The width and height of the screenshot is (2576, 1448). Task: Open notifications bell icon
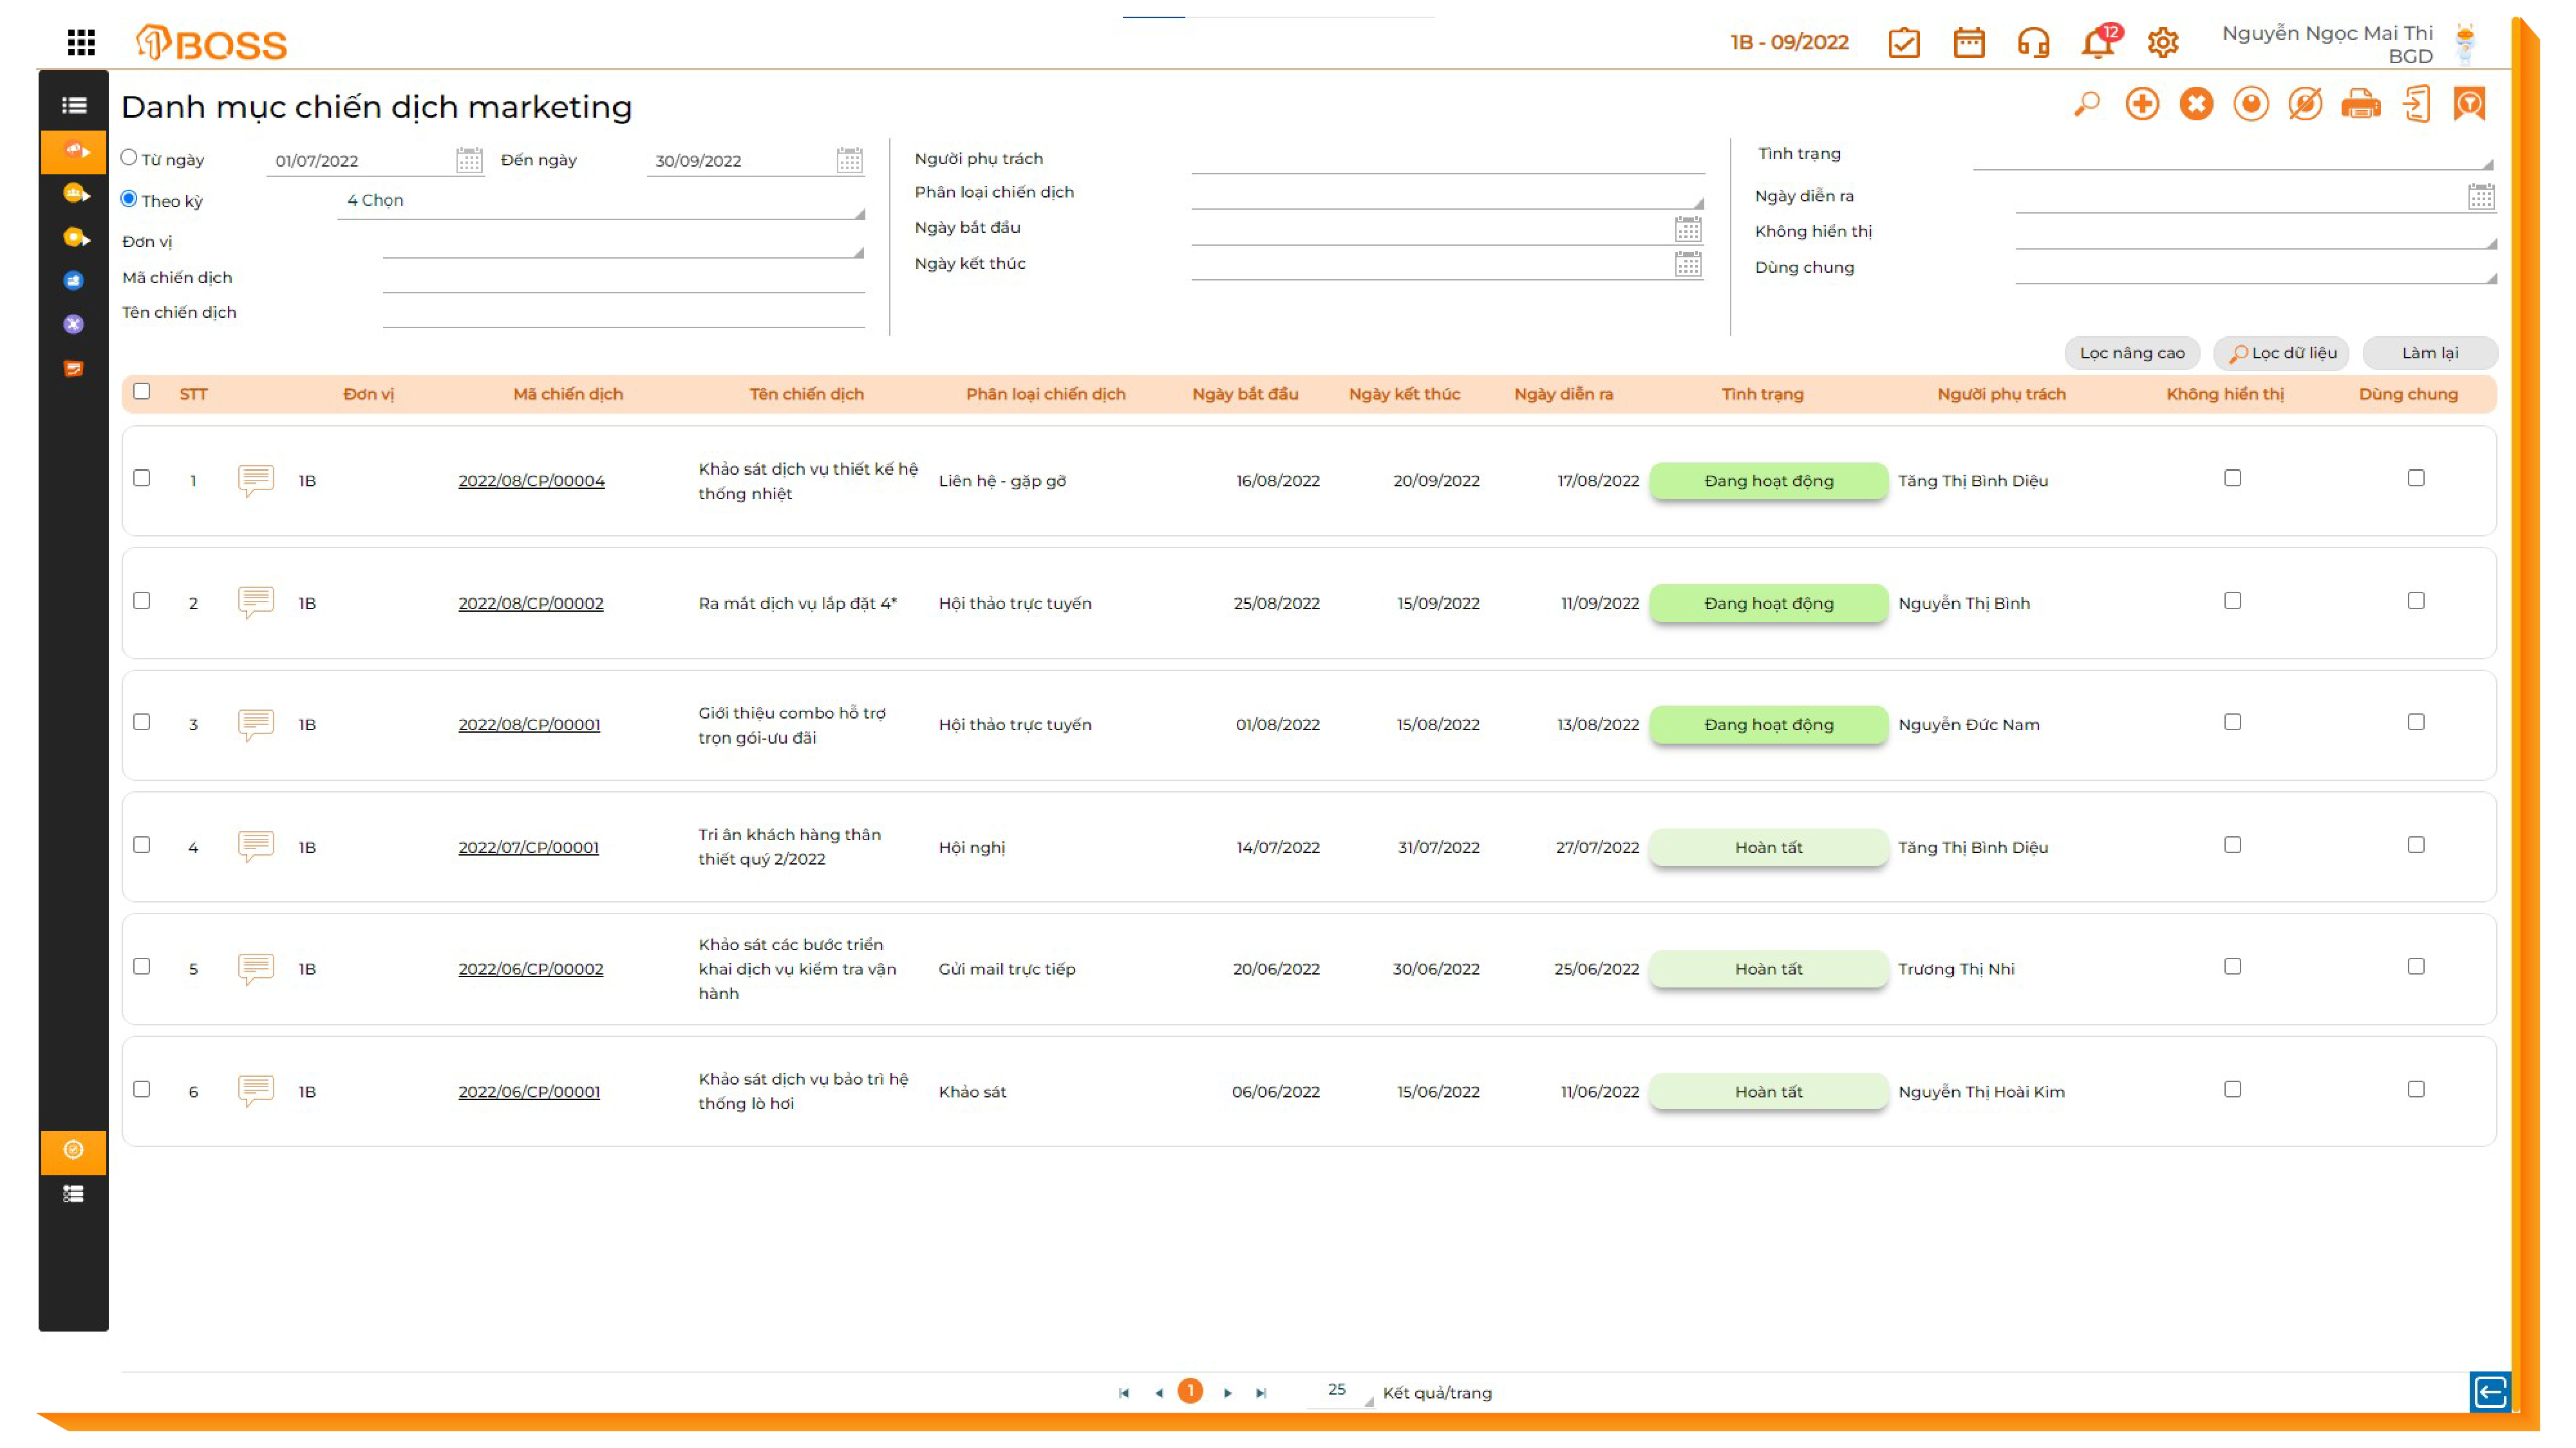tap(2097, 43)
